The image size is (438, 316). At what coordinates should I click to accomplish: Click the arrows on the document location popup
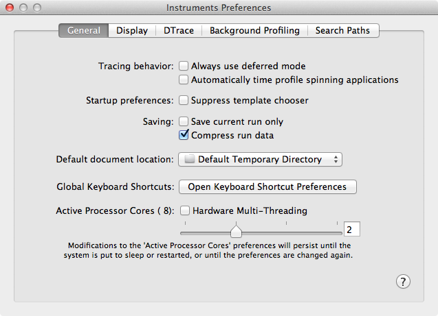[x=336, y=160]
